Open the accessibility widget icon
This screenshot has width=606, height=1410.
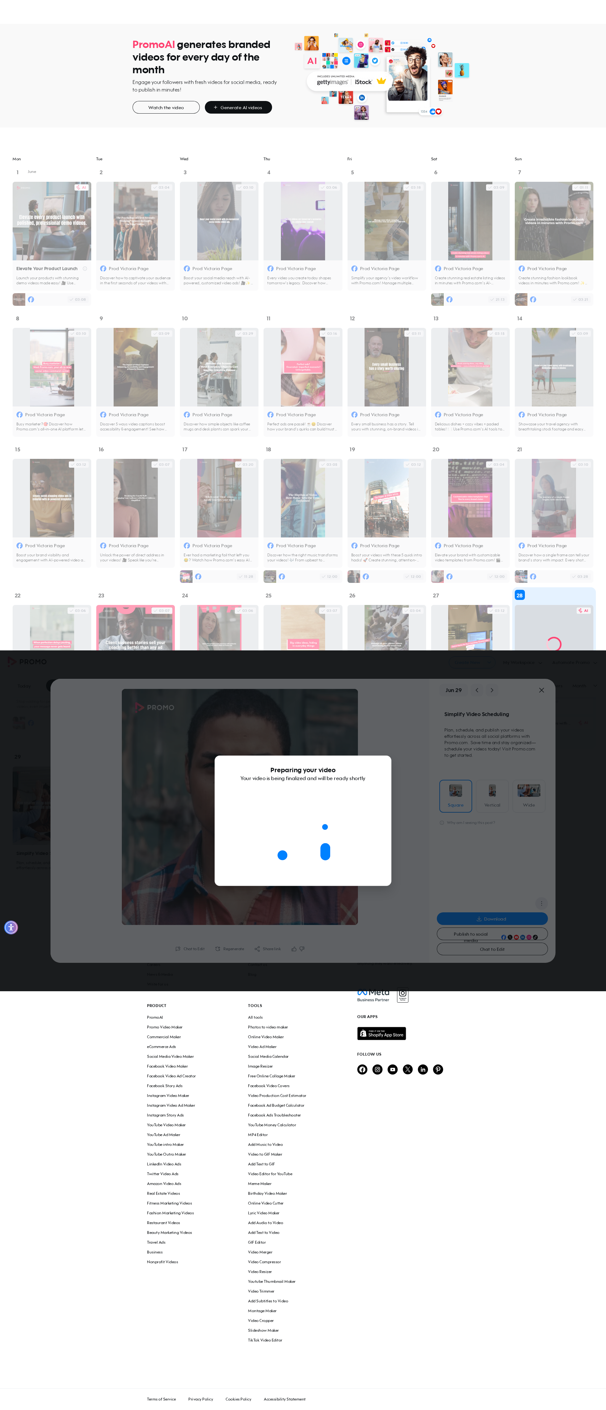[11, 927]
